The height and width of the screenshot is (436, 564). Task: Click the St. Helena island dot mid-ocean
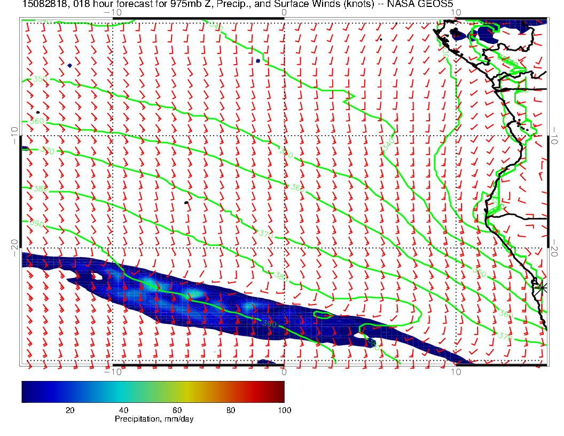[x=186, y=203]
